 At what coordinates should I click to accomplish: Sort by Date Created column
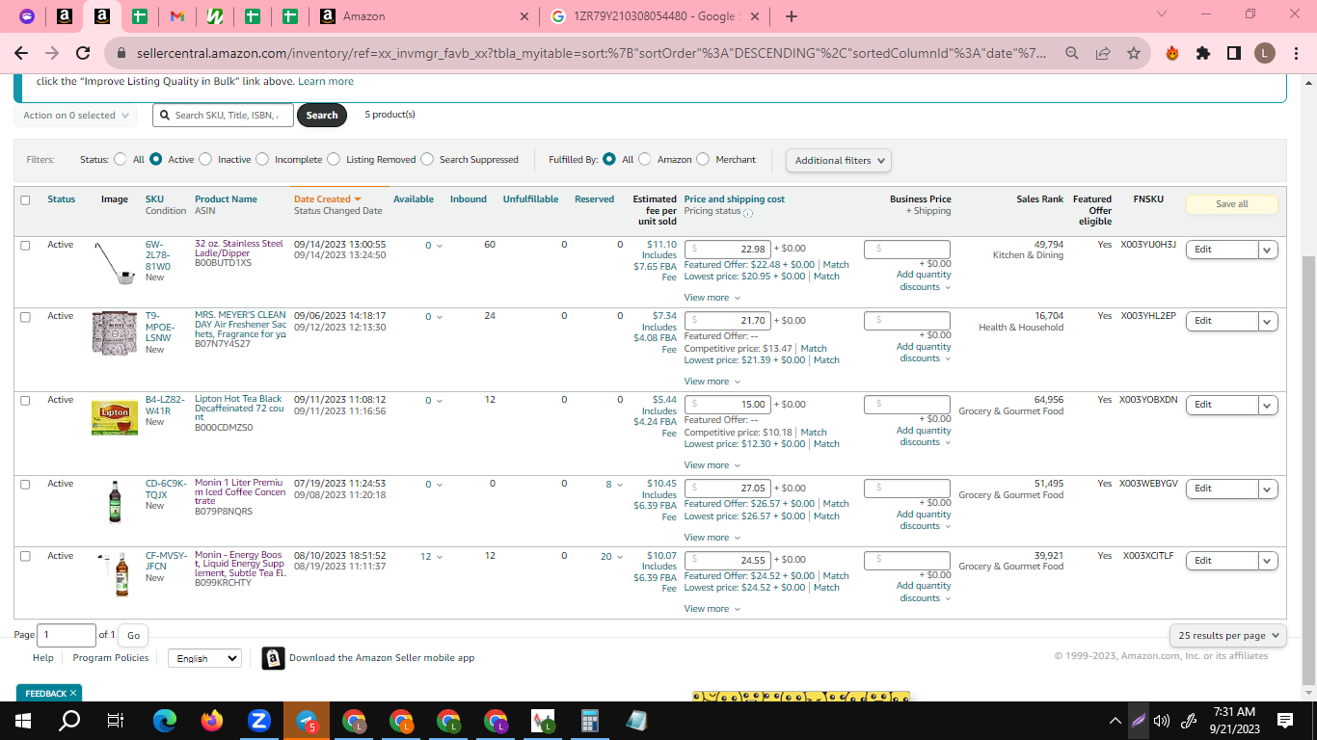click(327, 199)
